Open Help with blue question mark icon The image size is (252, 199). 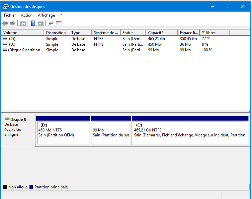(33, 23)
